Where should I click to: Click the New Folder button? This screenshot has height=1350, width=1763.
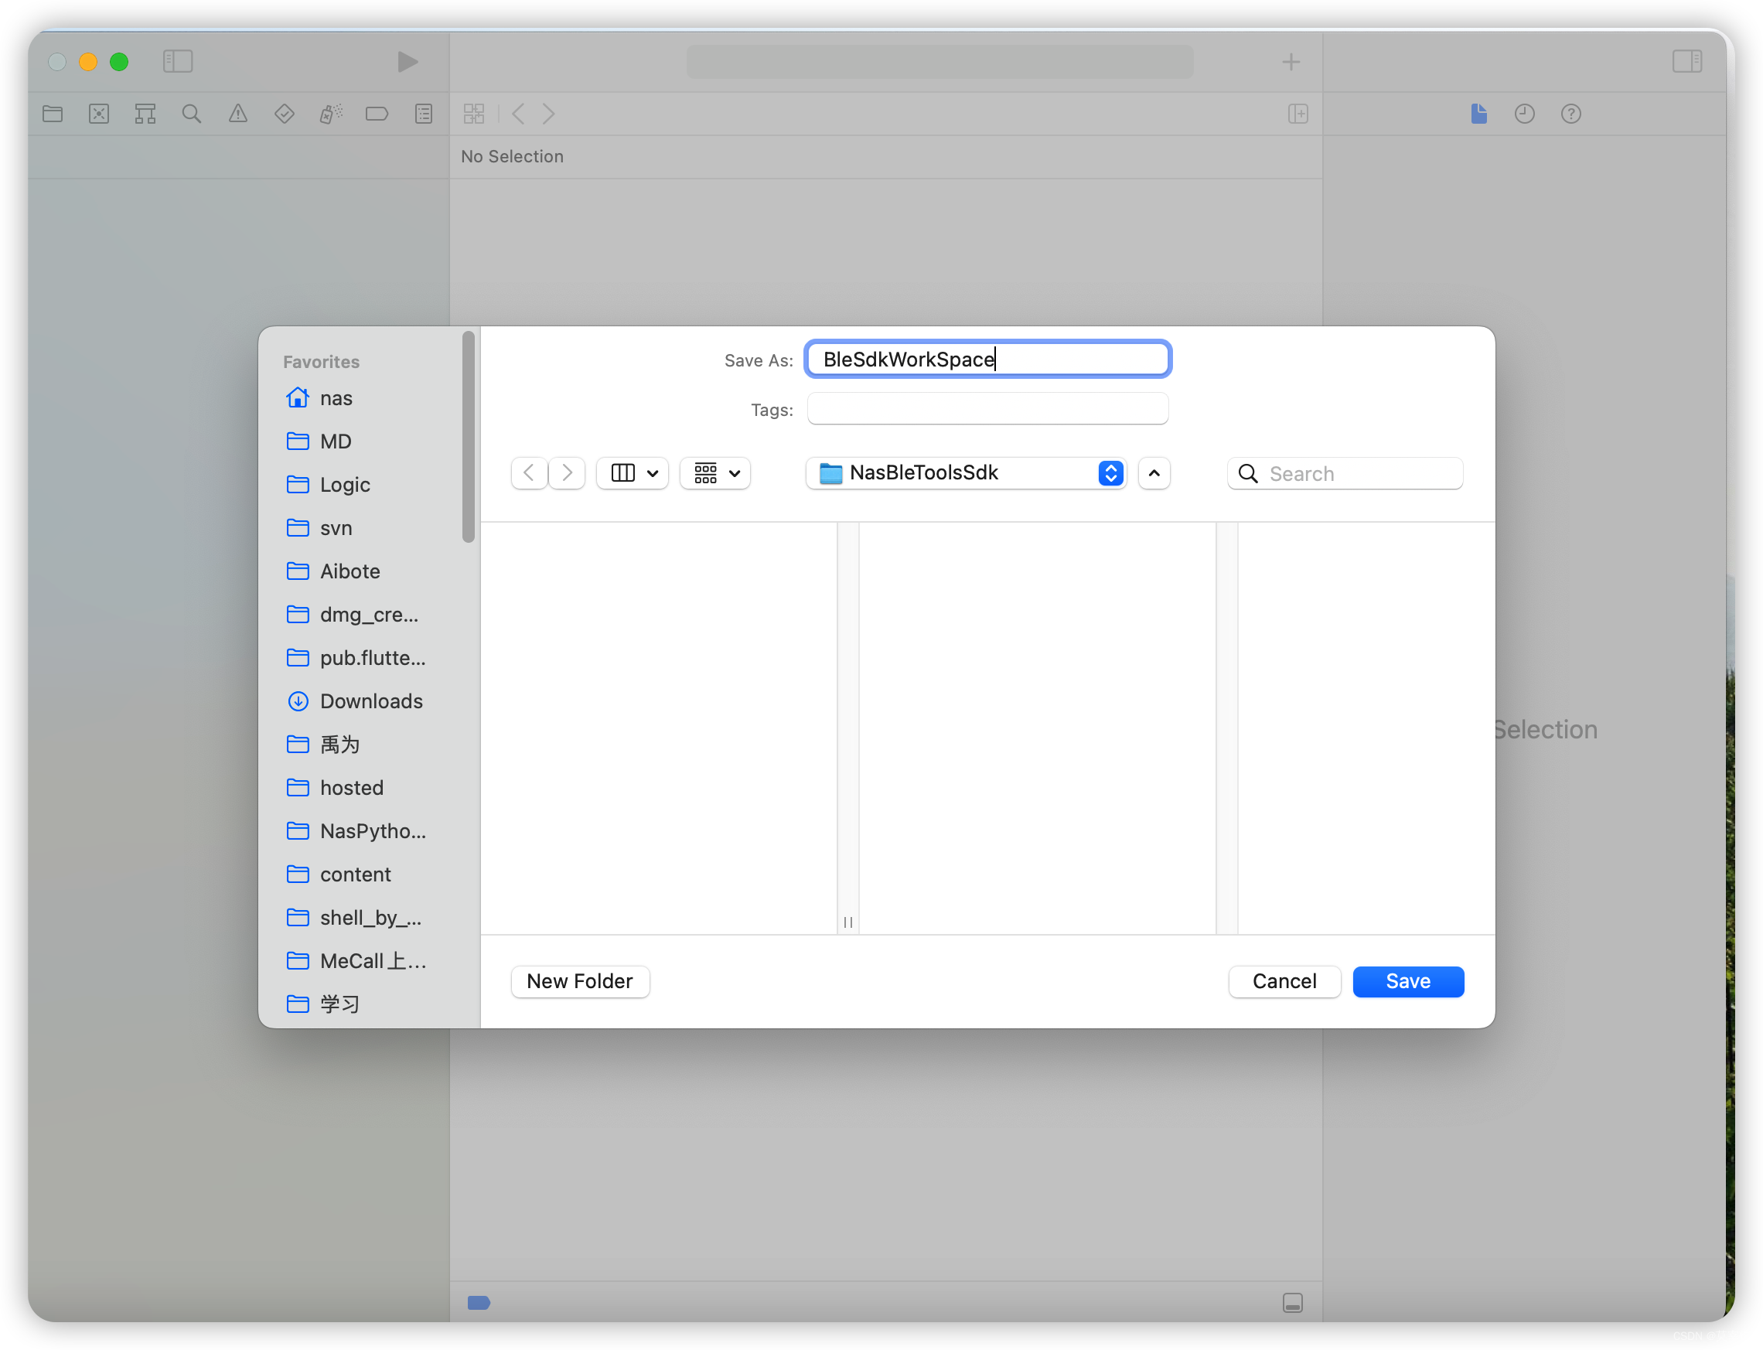tap(579, 981)
